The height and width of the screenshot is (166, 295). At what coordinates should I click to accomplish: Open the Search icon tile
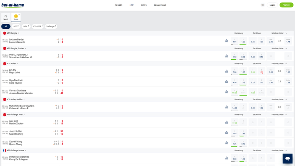coord(6,17)
